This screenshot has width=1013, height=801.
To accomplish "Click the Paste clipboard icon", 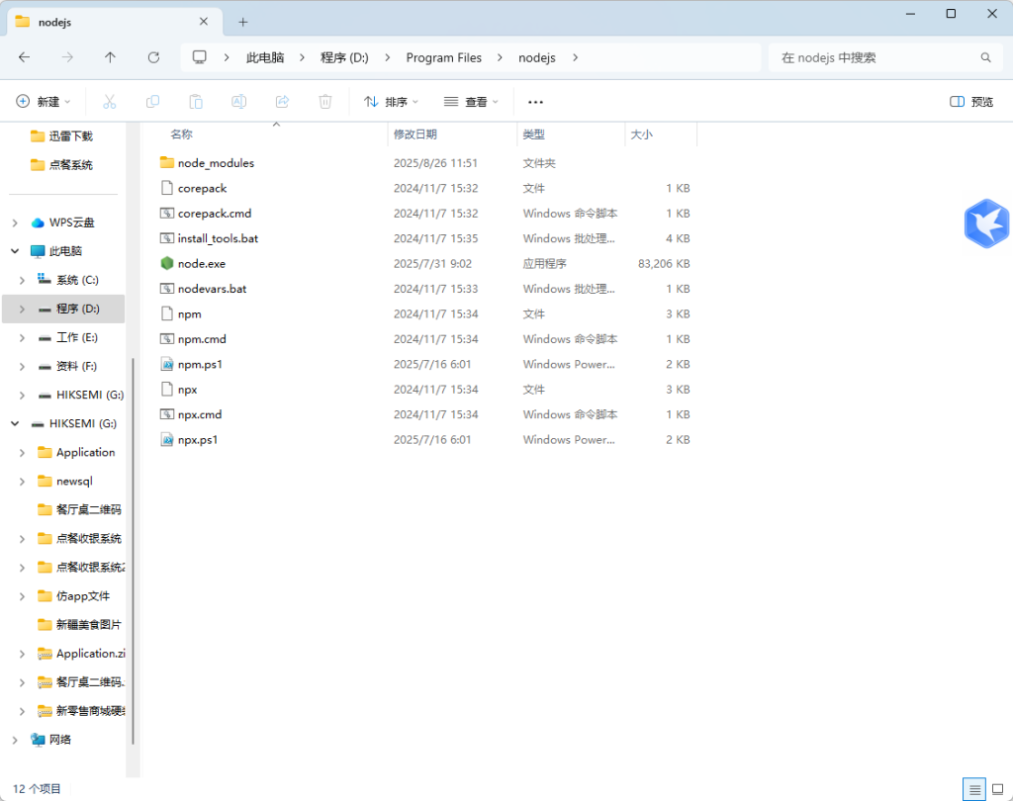I will 196,102.
